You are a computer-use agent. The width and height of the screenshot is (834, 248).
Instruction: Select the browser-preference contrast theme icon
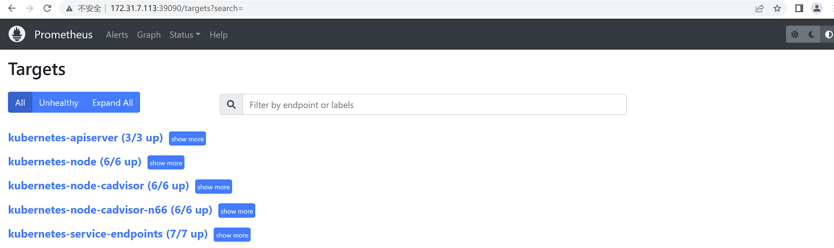tap(828, 35)
